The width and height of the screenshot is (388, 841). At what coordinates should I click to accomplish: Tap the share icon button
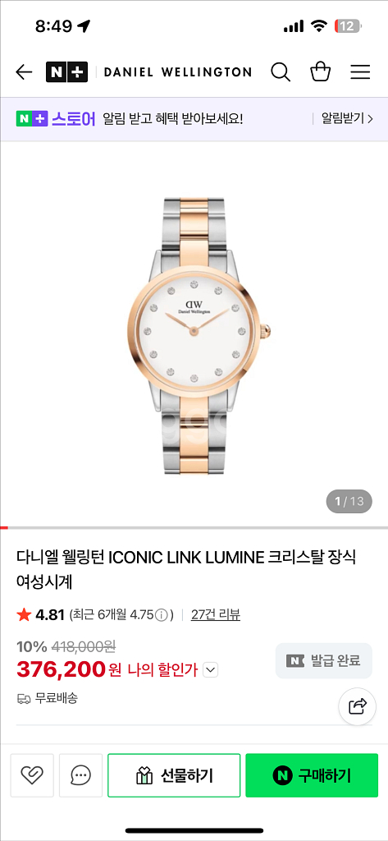click(358, 705)
